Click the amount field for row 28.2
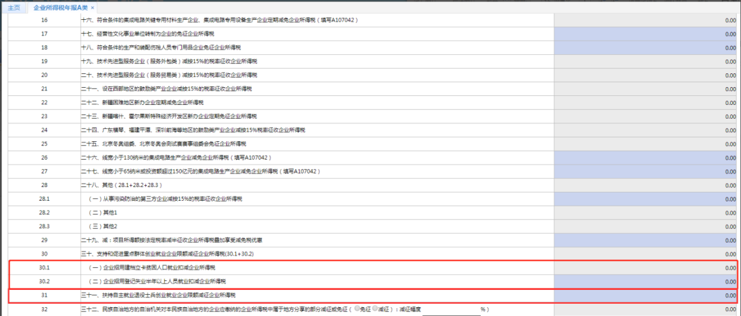Image resolution: width=741 pixels, height=316 pixels. click(646, 212)
